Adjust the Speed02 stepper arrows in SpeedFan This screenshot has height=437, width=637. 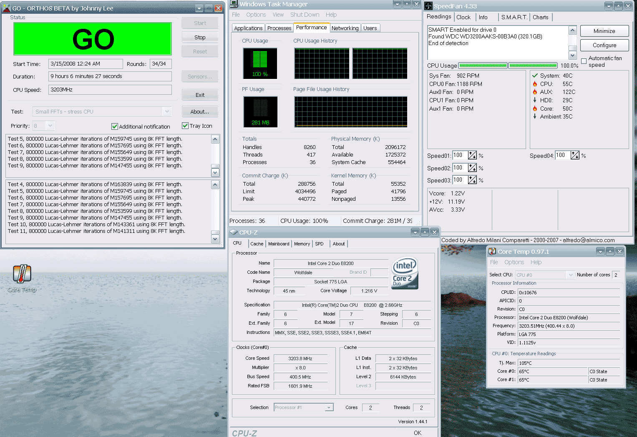click(x=472, y=168)
